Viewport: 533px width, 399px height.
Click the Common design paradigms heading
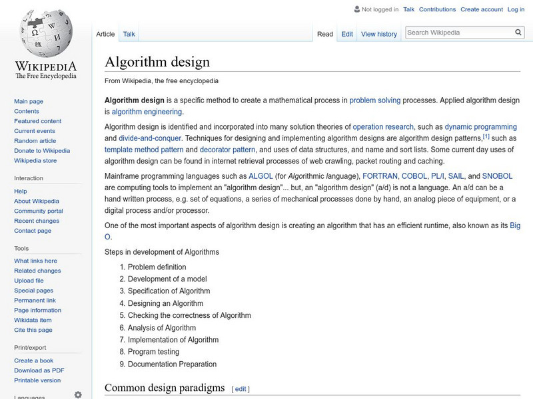click(165, 388)
